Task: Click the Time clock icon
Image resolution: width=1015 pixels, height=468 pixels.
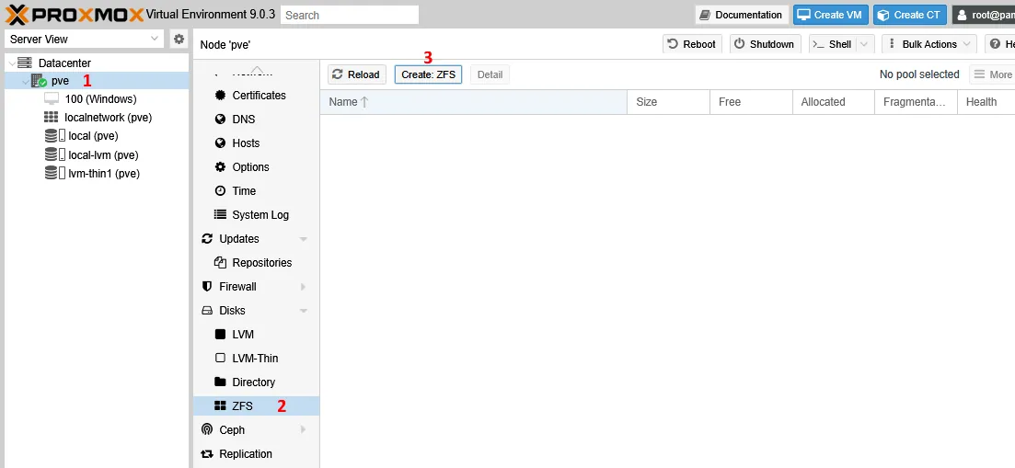Action: click(220, 190)
